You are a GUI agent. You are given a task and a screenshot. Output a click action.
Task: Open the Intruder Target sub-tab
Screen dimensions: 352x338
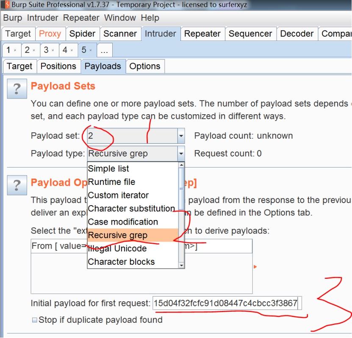tap(19, 66)
